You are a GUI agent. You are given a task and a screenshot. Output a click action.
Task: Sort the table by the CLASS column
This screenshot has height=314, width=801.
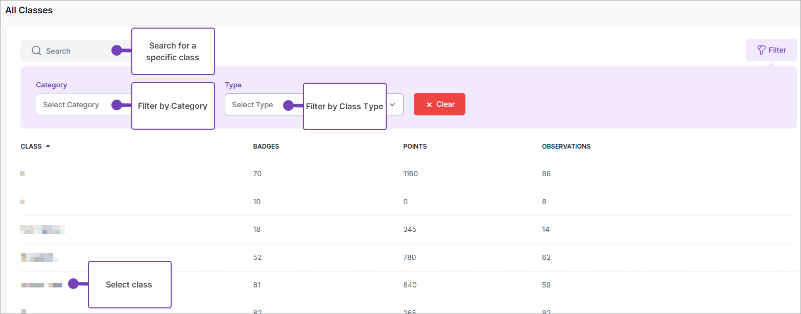tap(31, 147)
